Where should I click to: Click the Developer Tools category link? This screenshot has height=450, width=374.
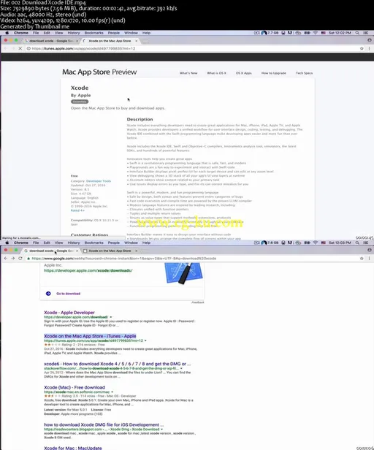[99, 181]
